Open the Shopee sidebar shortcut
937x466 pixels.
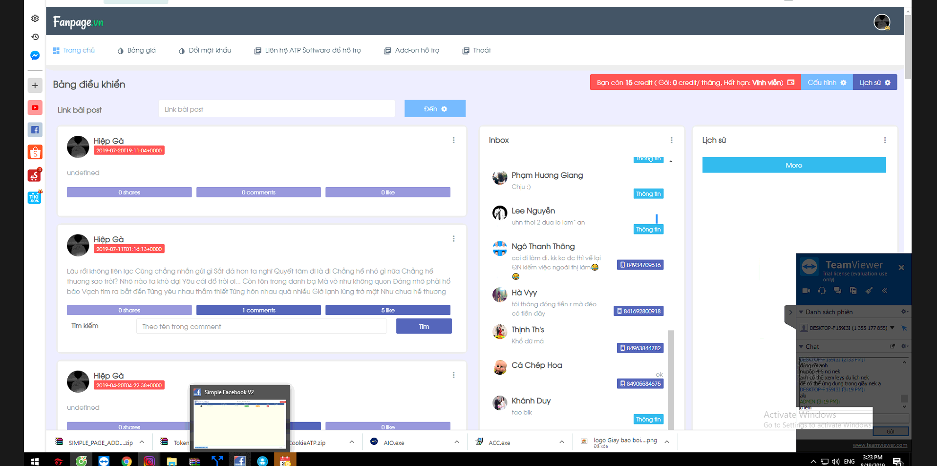(x=35, y=152)
